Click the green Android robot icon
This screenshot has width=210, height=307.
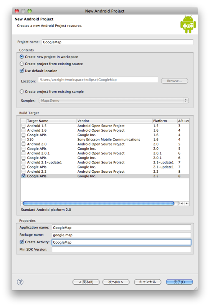pyautogui.click(x=188, y=25)
